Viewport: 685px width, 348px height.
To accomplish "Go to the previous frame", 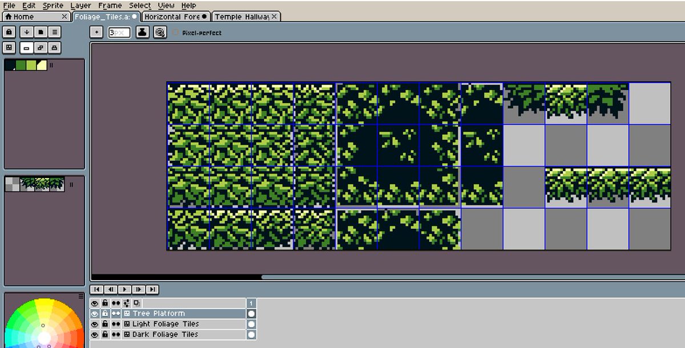I will [x=111, y=289].
